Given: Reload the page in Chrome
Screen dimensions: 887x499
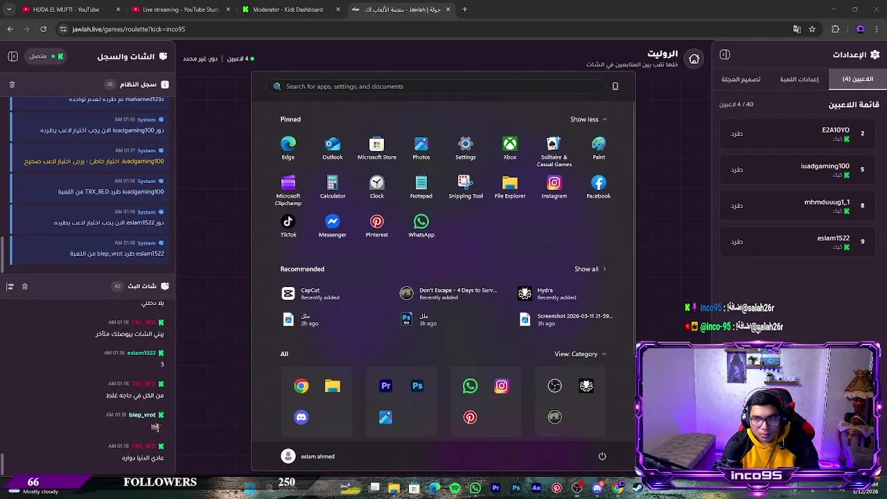Looking at the screenshot, I should pyautogui.click(x=43, y=29).
